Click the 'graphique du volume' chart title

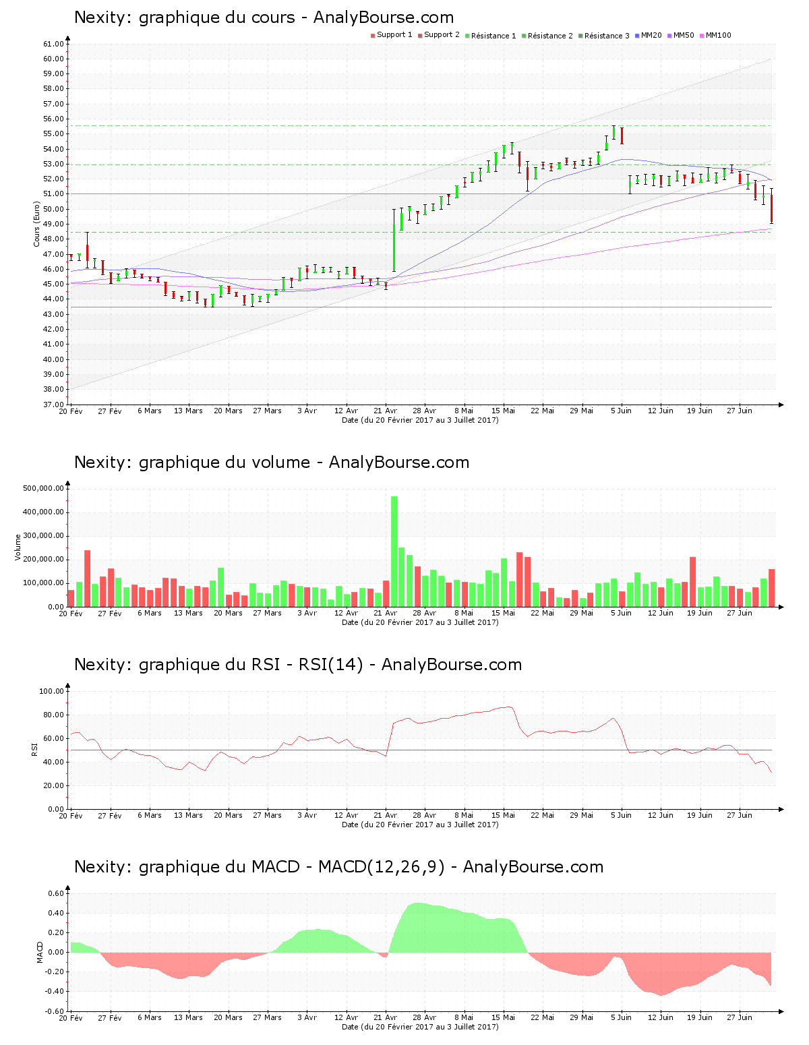272,462
